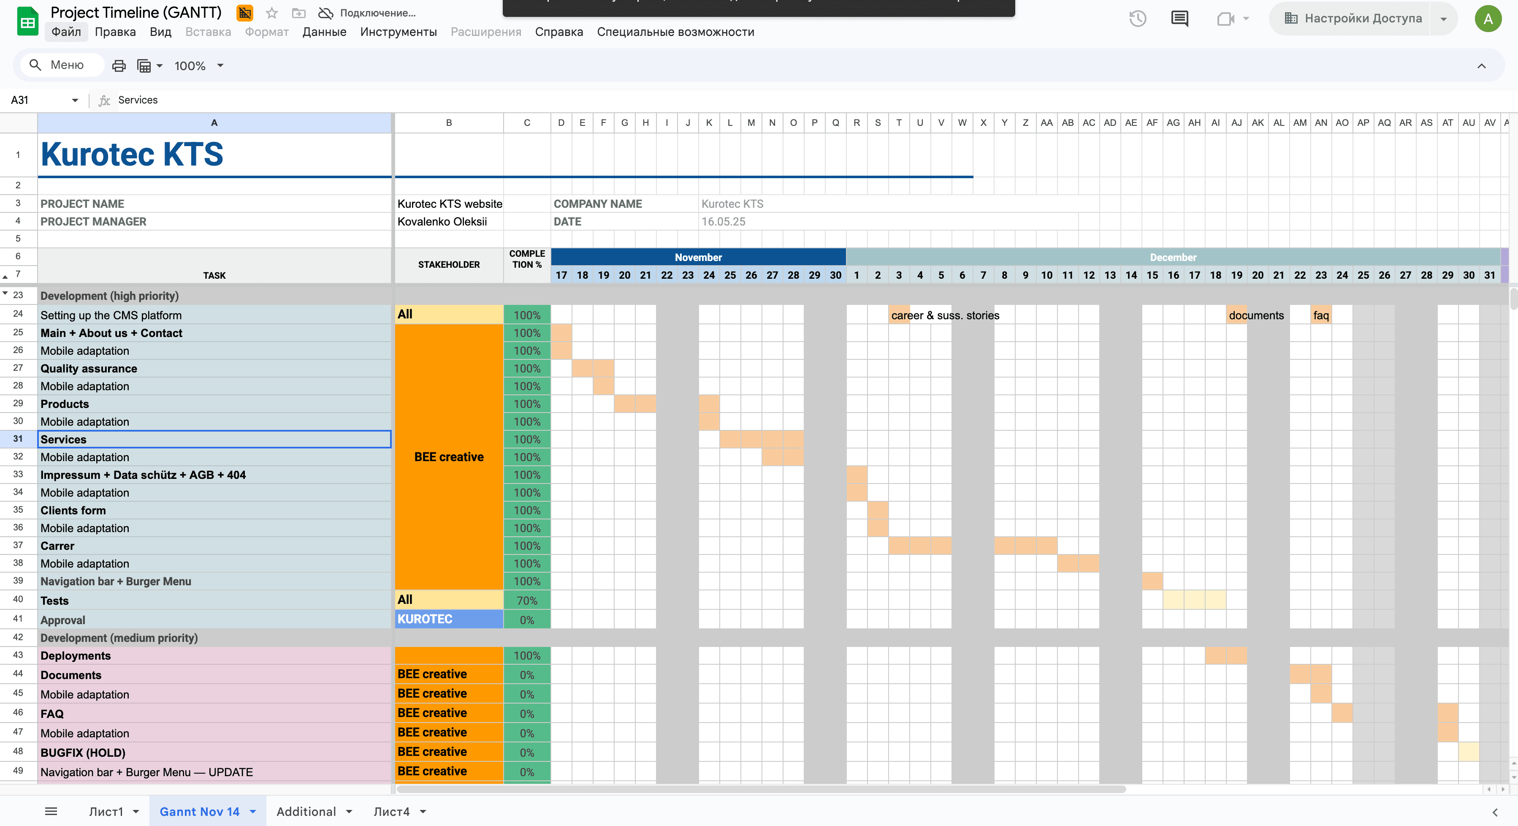Open the all-sheets hamburger menu

click(51, 811)
